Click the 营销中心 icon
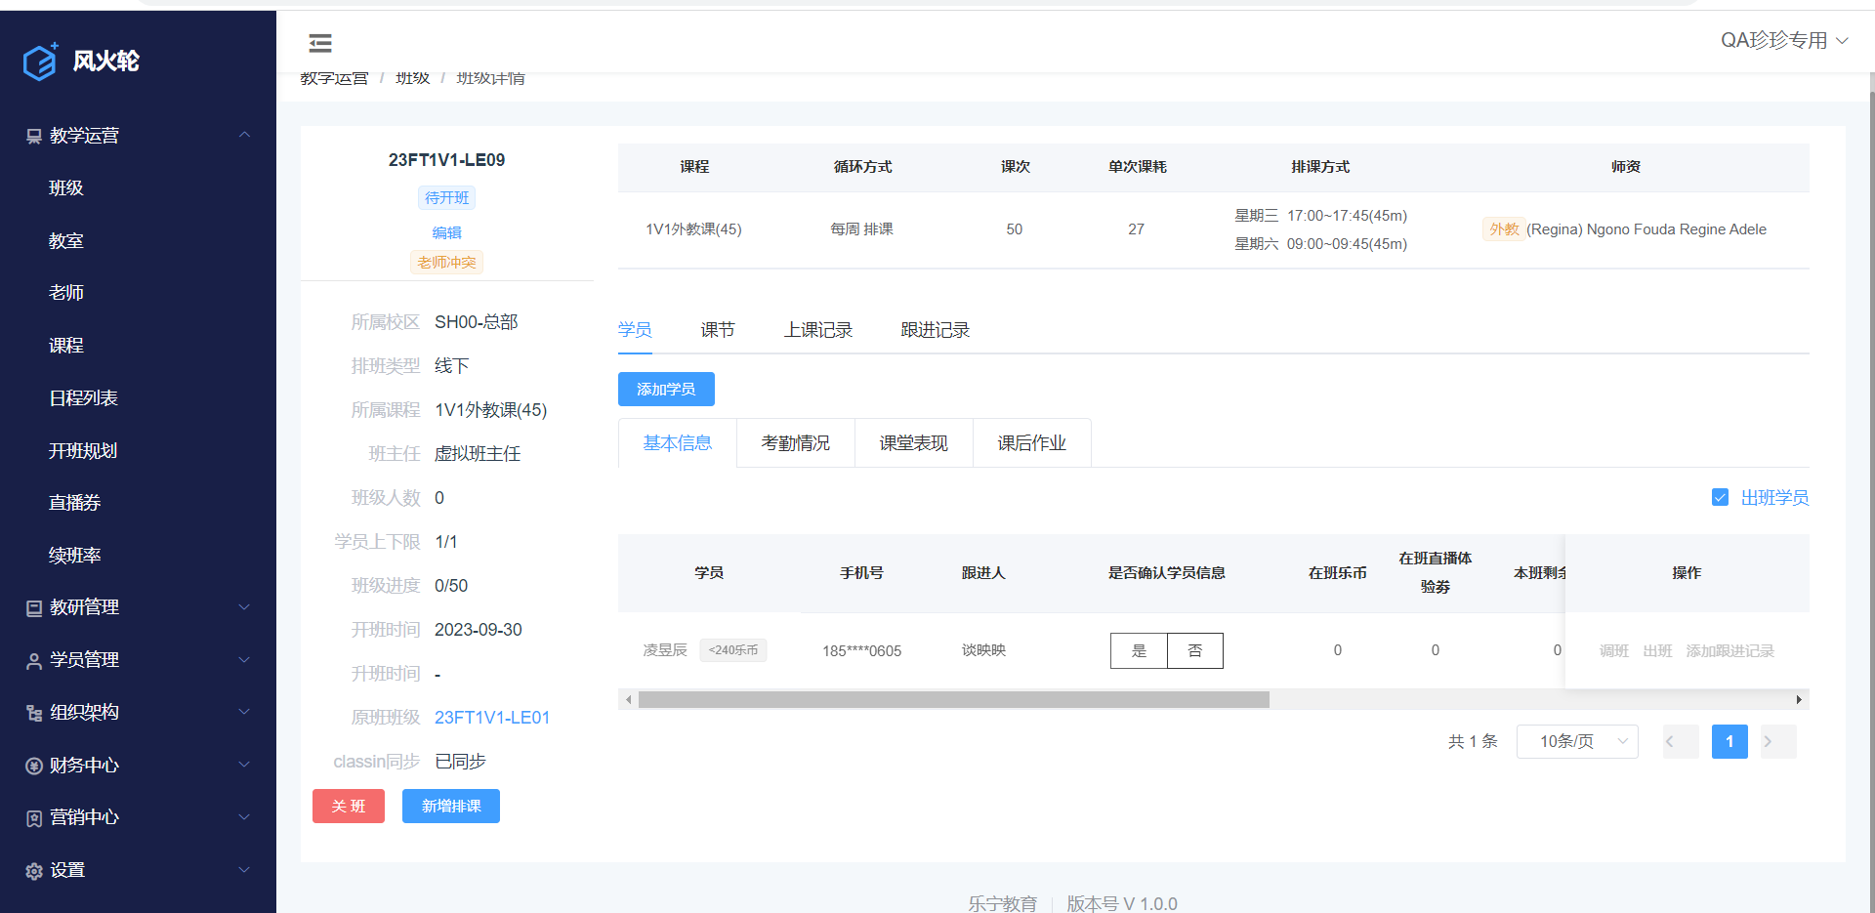The image size is (1875, 913). (34, 818)
